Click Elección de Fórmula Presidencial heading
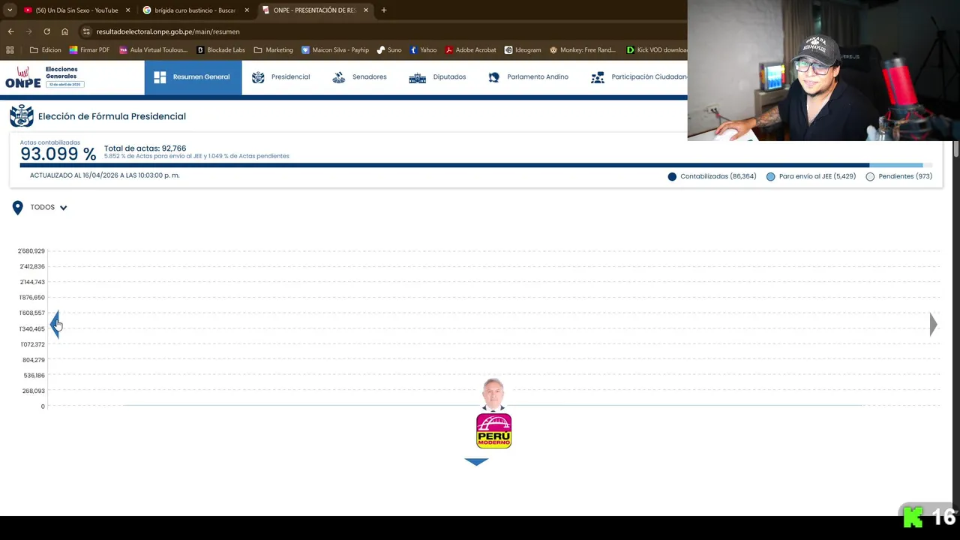 click(112, 116)
